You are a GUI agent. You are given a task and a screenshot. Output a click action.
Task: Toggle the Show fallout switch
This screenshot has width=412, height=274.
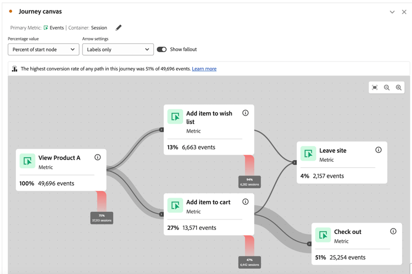pyautogui.click(x=162, y=49)
